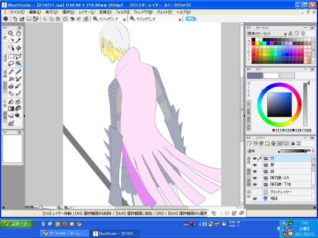Select the Eraser tool
This screenshot has height=238, width=318.
(x=11, y=94)
